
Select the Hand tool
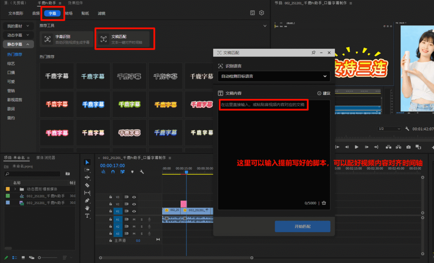87,208
